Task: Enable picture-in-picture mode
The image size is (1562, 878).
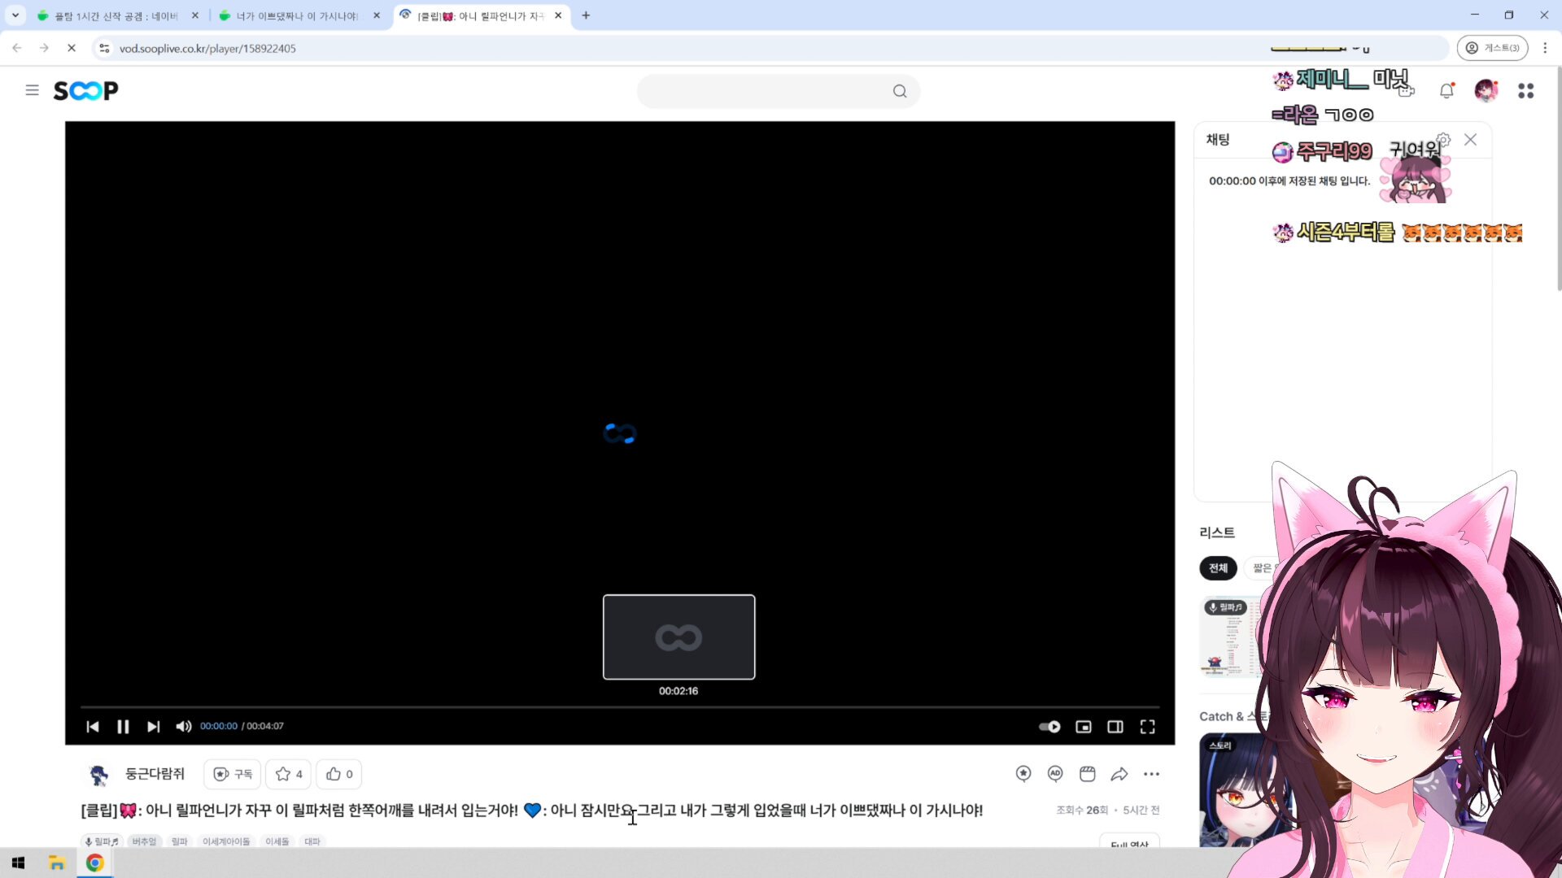Action: (x=1084, y=727)
